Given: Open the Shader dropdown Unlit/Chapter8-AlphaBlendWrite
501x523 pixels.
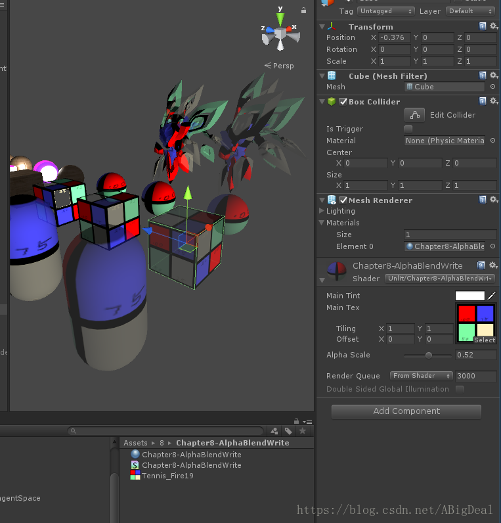Looking at the screenshot, I should click(x=440, y=279).
